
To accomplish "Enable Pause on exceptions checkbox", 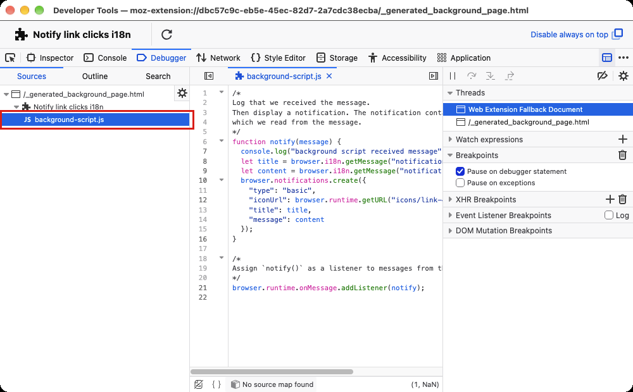I will [460, 183].
